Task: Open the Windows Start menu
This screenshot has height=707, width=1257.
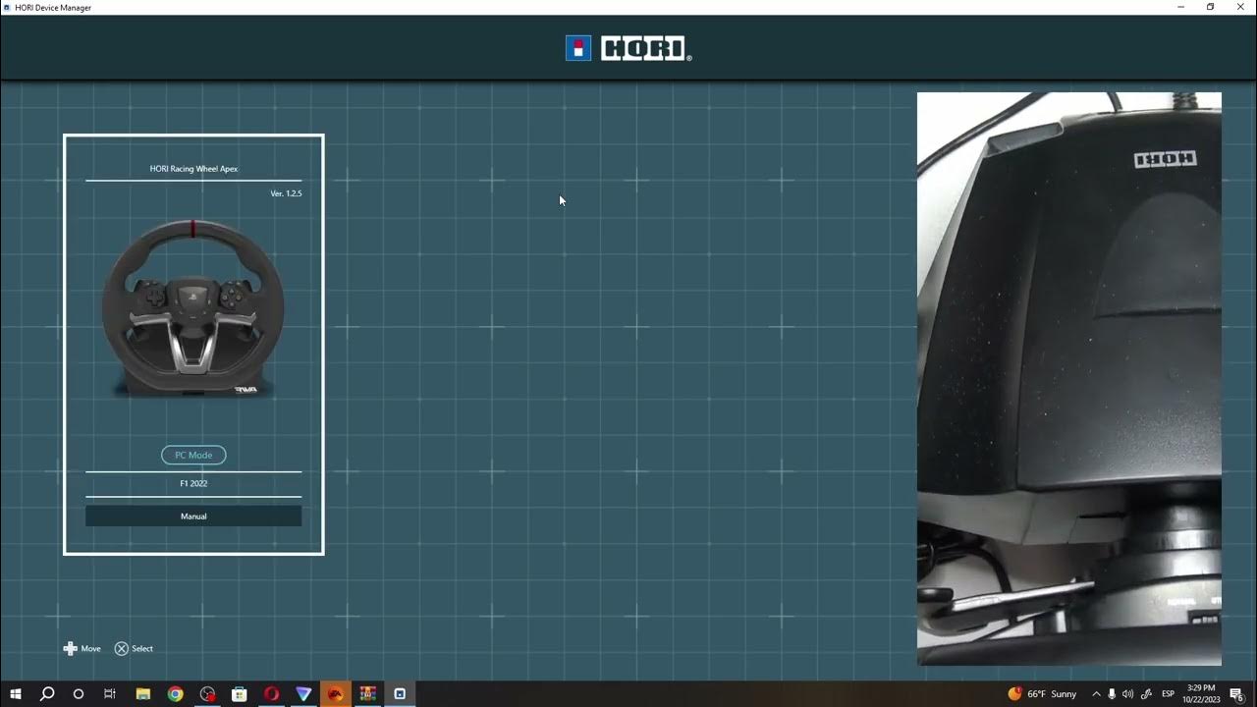Action: [x=15, y=694]
